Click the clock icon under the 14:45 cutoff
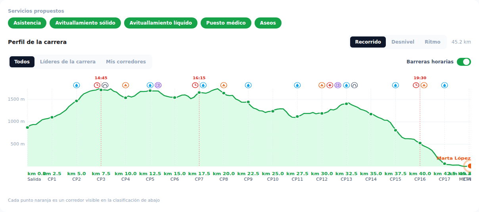479x212 pixels. point(97,85)
